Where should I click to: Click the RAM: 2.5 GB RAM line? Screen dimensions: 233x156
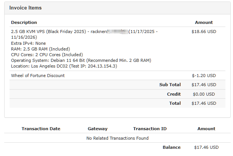coord(39,49)
